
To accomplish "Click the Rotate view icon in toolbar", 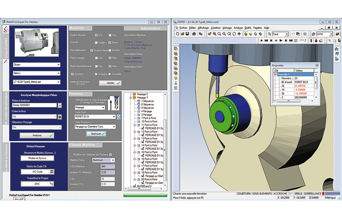I will tap(234, 34).
